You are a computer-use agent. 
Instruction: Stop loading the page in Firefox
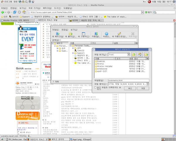point(19,12)
